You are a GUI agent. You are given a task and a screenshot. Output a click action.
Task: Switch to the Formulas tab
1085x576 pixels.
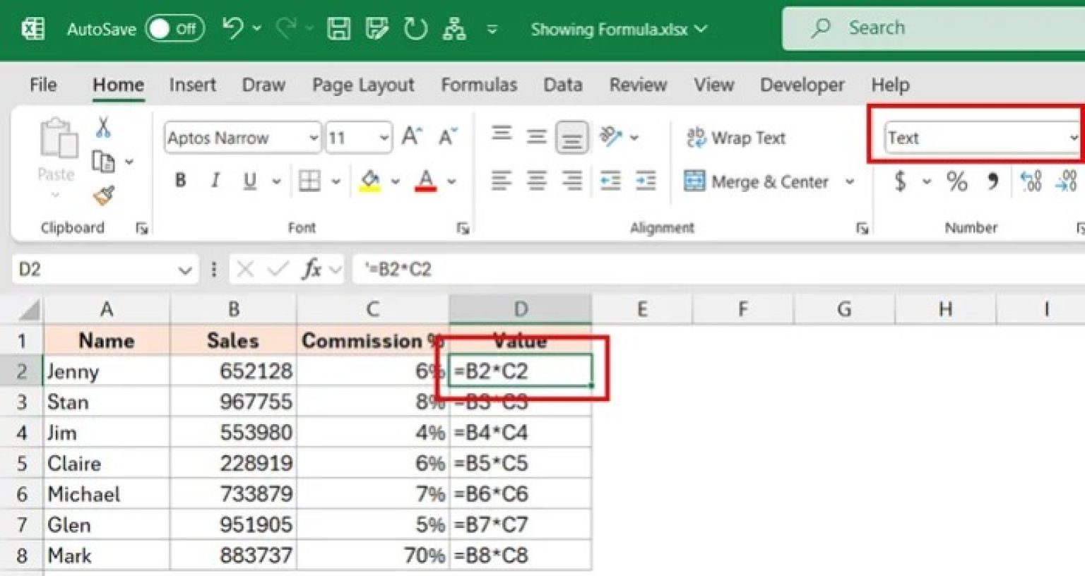coord(479,85)
